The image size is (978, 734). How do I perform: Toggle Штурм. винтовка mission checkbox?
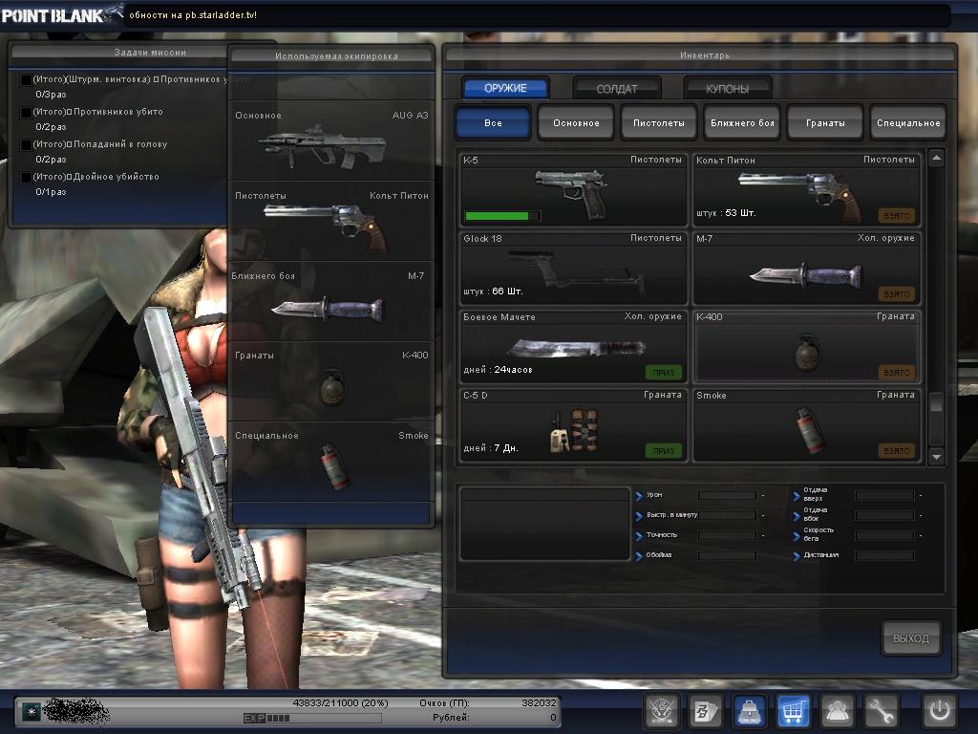point(26,80)
